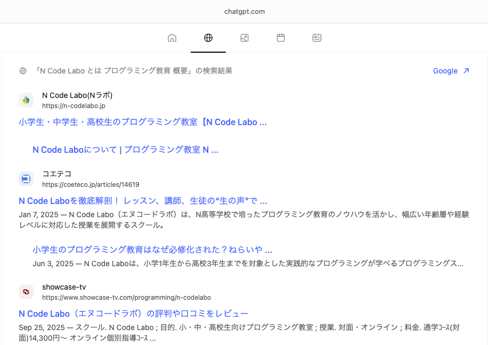The image size is (488, 345).
Task: Click the showcase-tv site favicon
Action: coord(26,292)
